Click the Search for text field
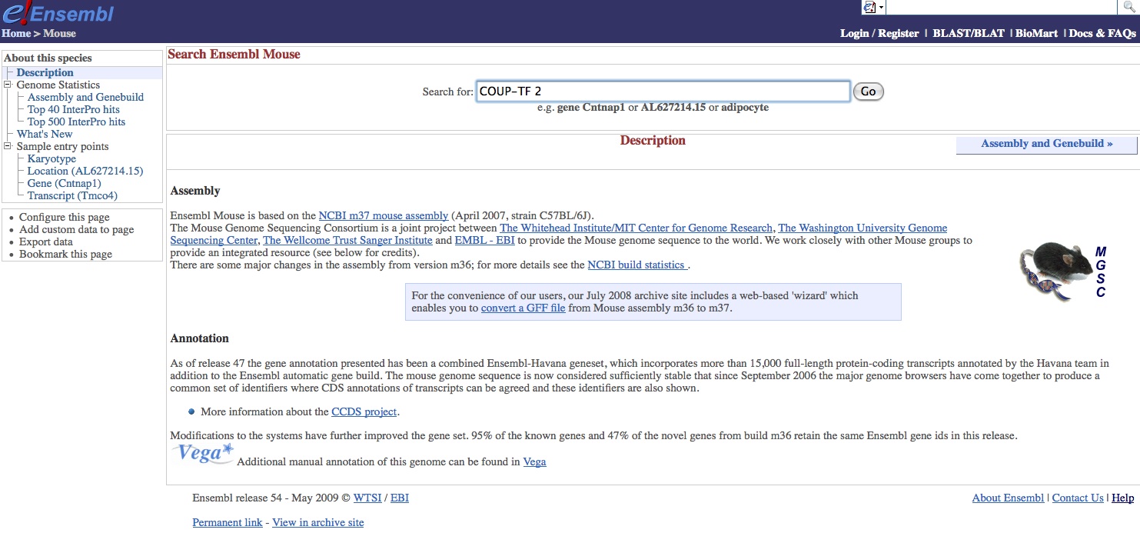This screenshot has width=1140, height=543. 663,92
